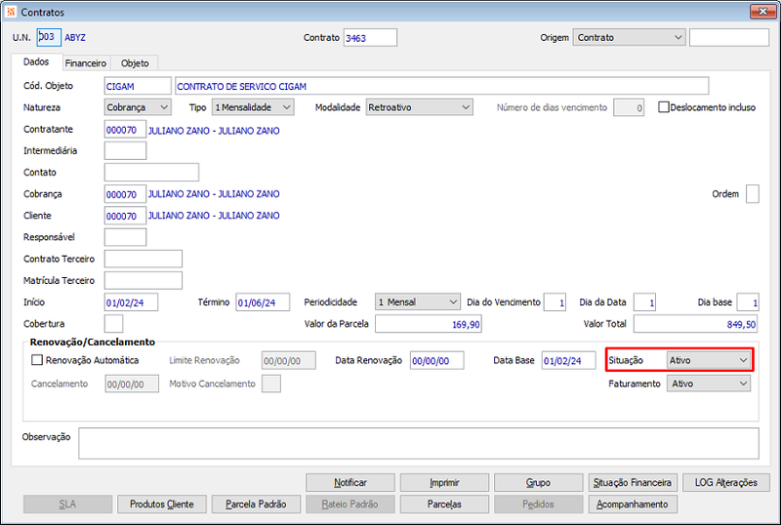The height and width of the screenshot is (525, 781).
Task: Click the ABYZ unit name text
Action: pos(75,37)
